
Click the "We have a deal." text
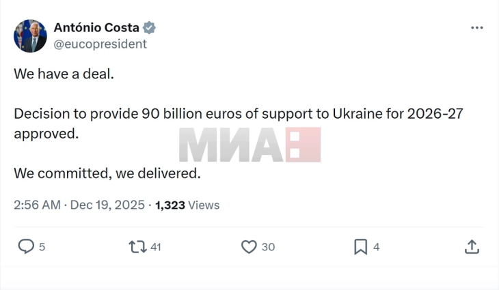tap(64, 74)
